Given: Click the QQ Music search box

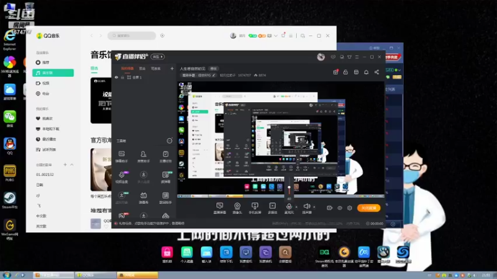Looking at the screenshot, I should pos(132,36).
